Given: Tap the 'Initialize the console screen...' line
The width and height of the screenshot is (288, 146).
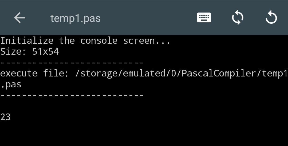Looking at the screenshot, I should tap(85, 41).
